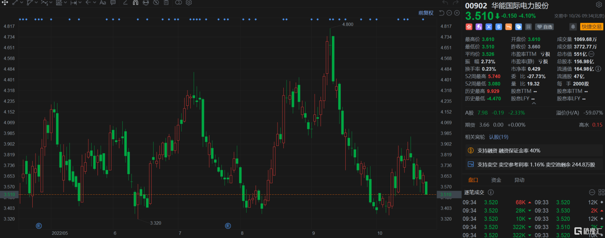
Task: Reset chart view with circular arrow
Action: 441,13
